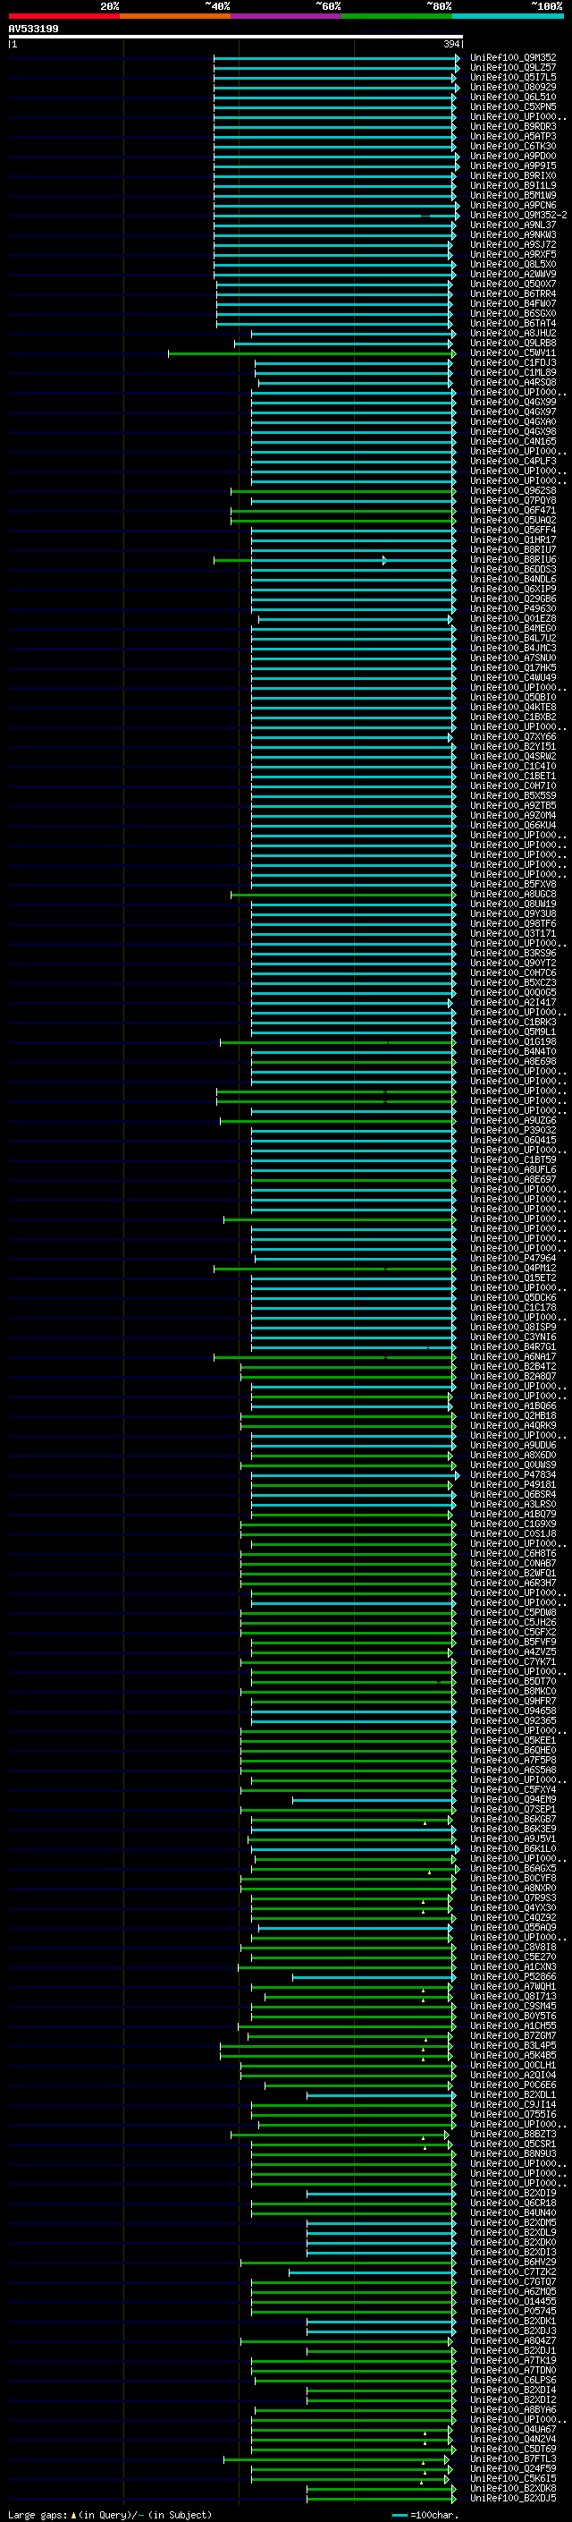Select hit label UniRef100_C5WV11

pos(513,352)
